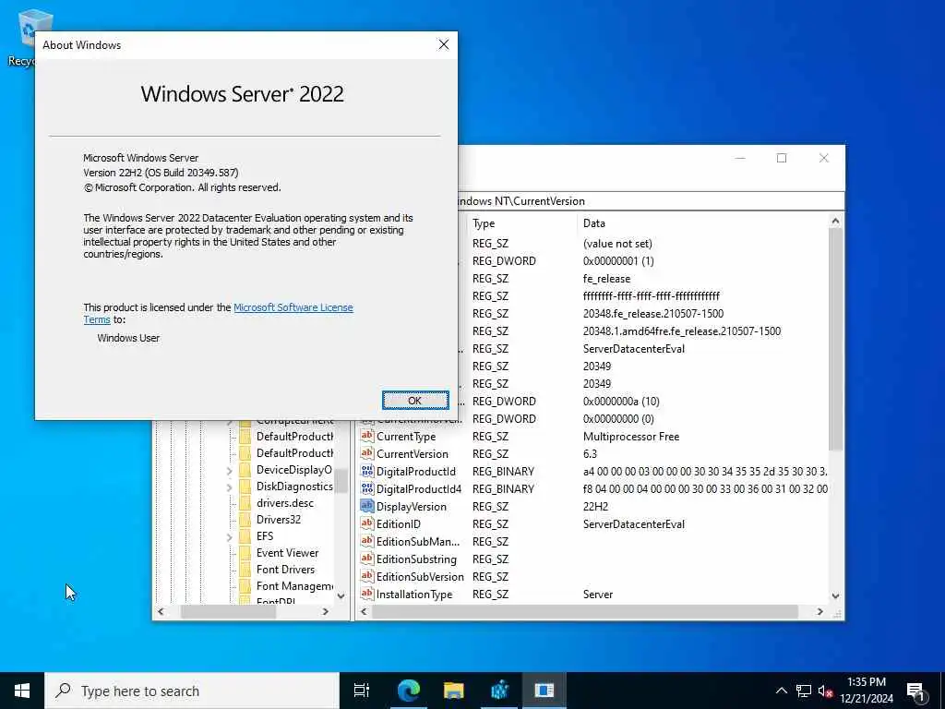Select the CurrentVersion registry value
Screen dimensions: 945x709
(413, 454)
